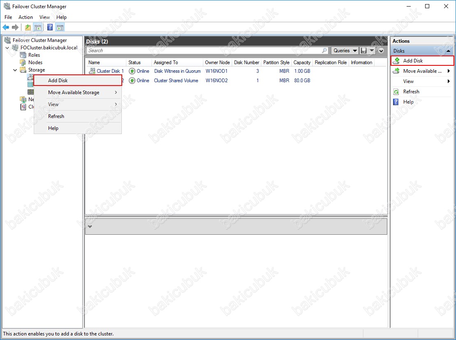Screen dimensions: 456x340
Task: Choose Move Available Storage in context menu
Action: pyautogui.click(x=78, y=93)
